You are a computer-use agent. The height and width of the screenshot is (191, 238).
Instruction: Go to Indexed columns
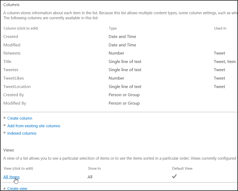22,133
